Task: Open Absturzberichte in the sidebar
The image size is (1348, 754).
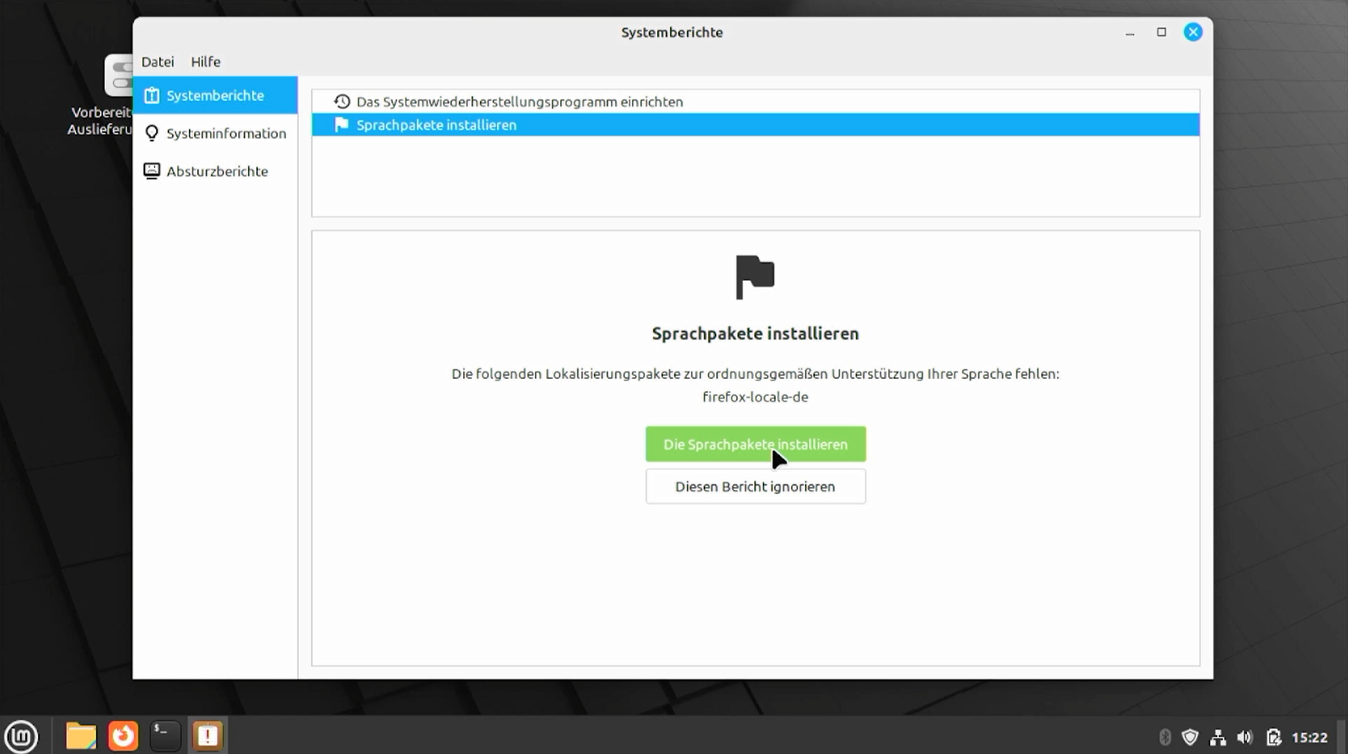Action: point(217,171)
